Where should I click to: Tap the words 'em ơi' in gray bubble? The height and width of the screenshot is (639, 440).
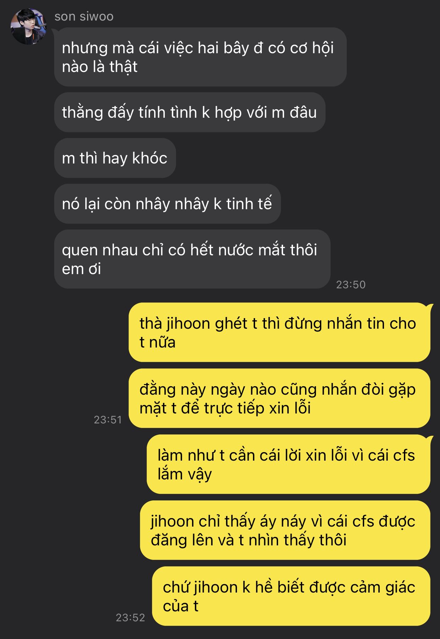click(81, 269)
